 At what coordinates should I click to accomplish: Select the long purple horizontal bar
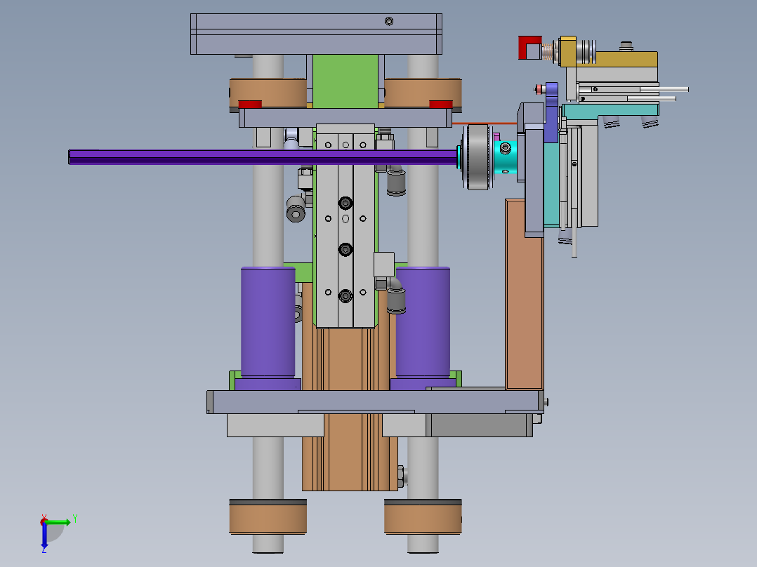263,157
